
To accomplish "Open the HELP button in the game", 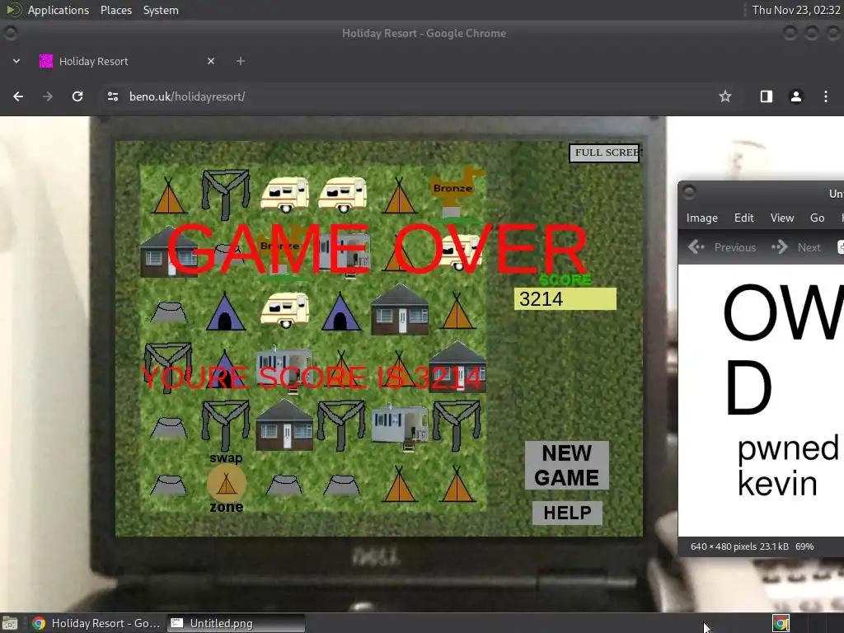I will 567,513.
